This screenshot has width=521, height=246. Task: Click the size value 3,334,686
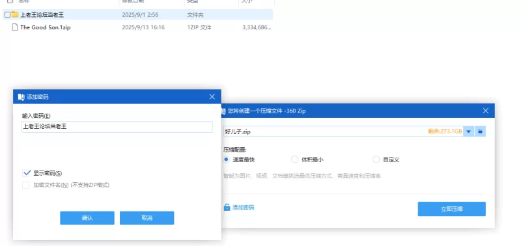(257, 27)
